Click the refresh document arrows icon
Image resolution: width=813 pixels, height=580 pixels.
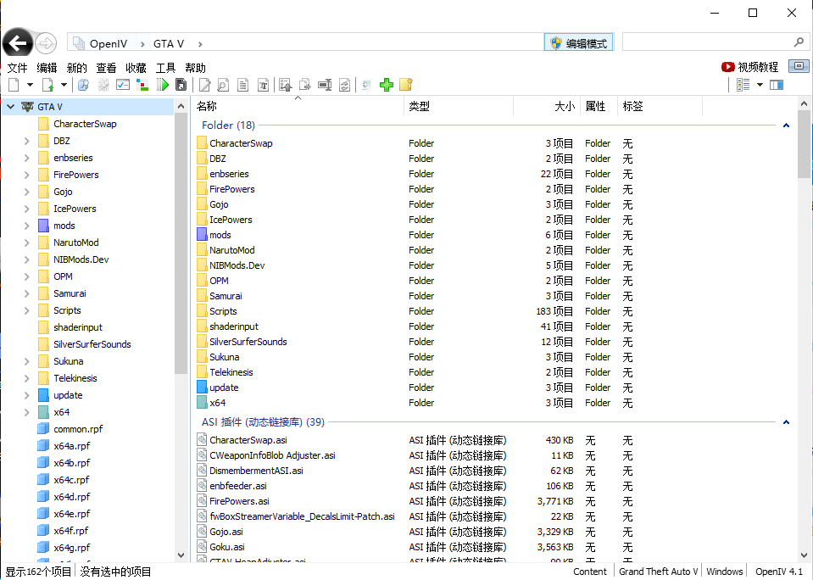[x=345, y=85]
